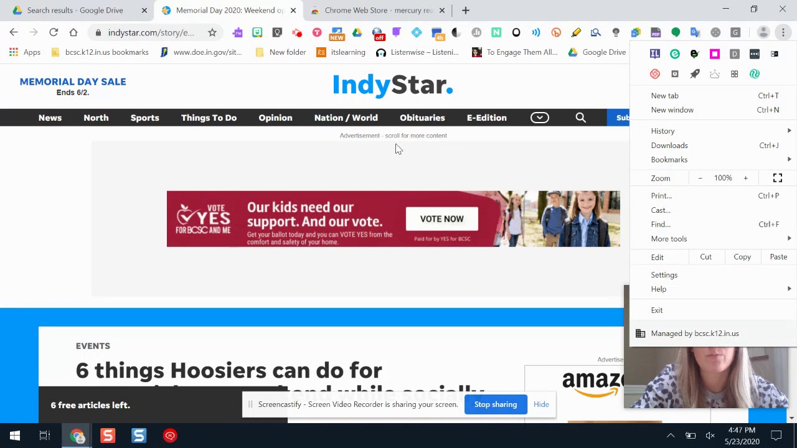Click the extension icon with red 'off' badge
This screenshot has width=797, height=448.
(377, 33)
